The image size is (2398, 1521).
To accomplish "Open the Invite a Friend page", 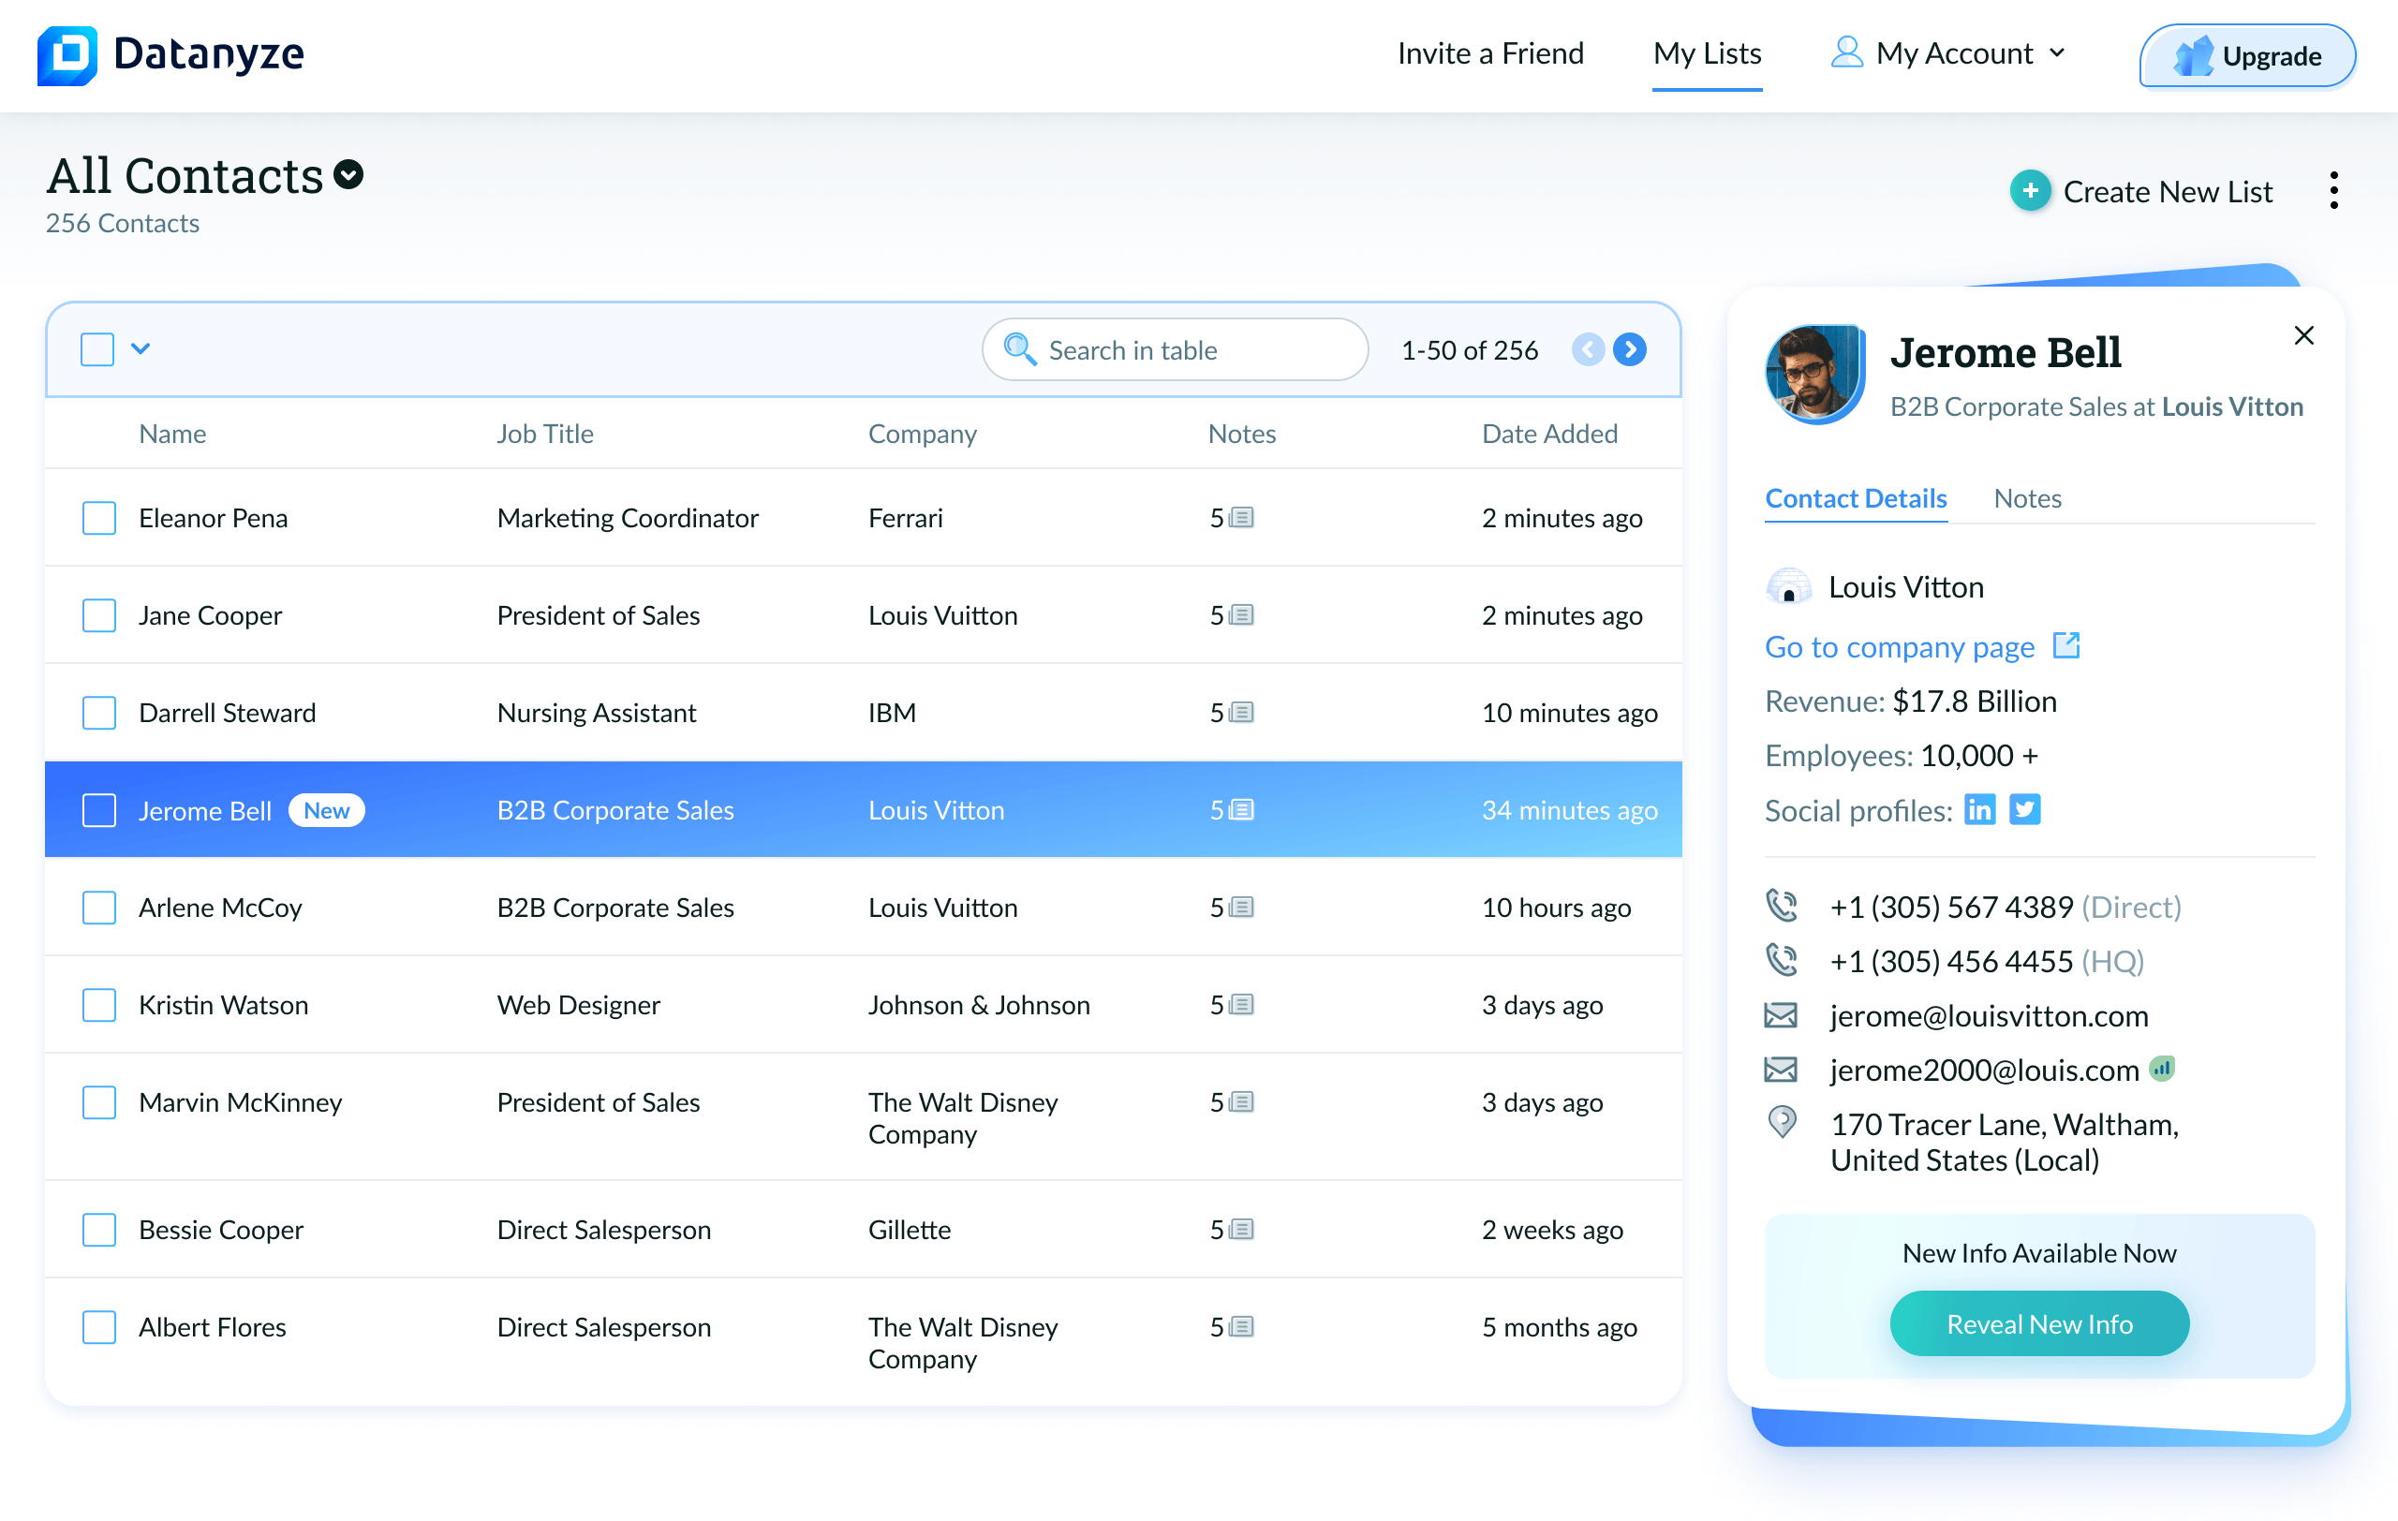I will [x=1490, y=52].
